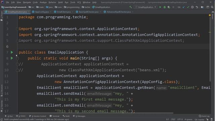Close the AdvancedSpellChecker.java tab

click(133, 12)
